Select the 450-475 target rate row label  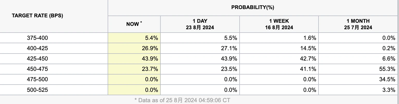[x=38, y=69]
